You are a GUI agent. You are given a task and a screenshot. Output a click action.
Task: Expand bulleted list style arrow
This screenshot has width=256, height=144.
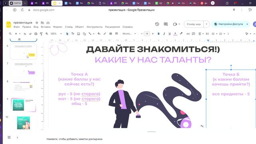coord(217,34)
